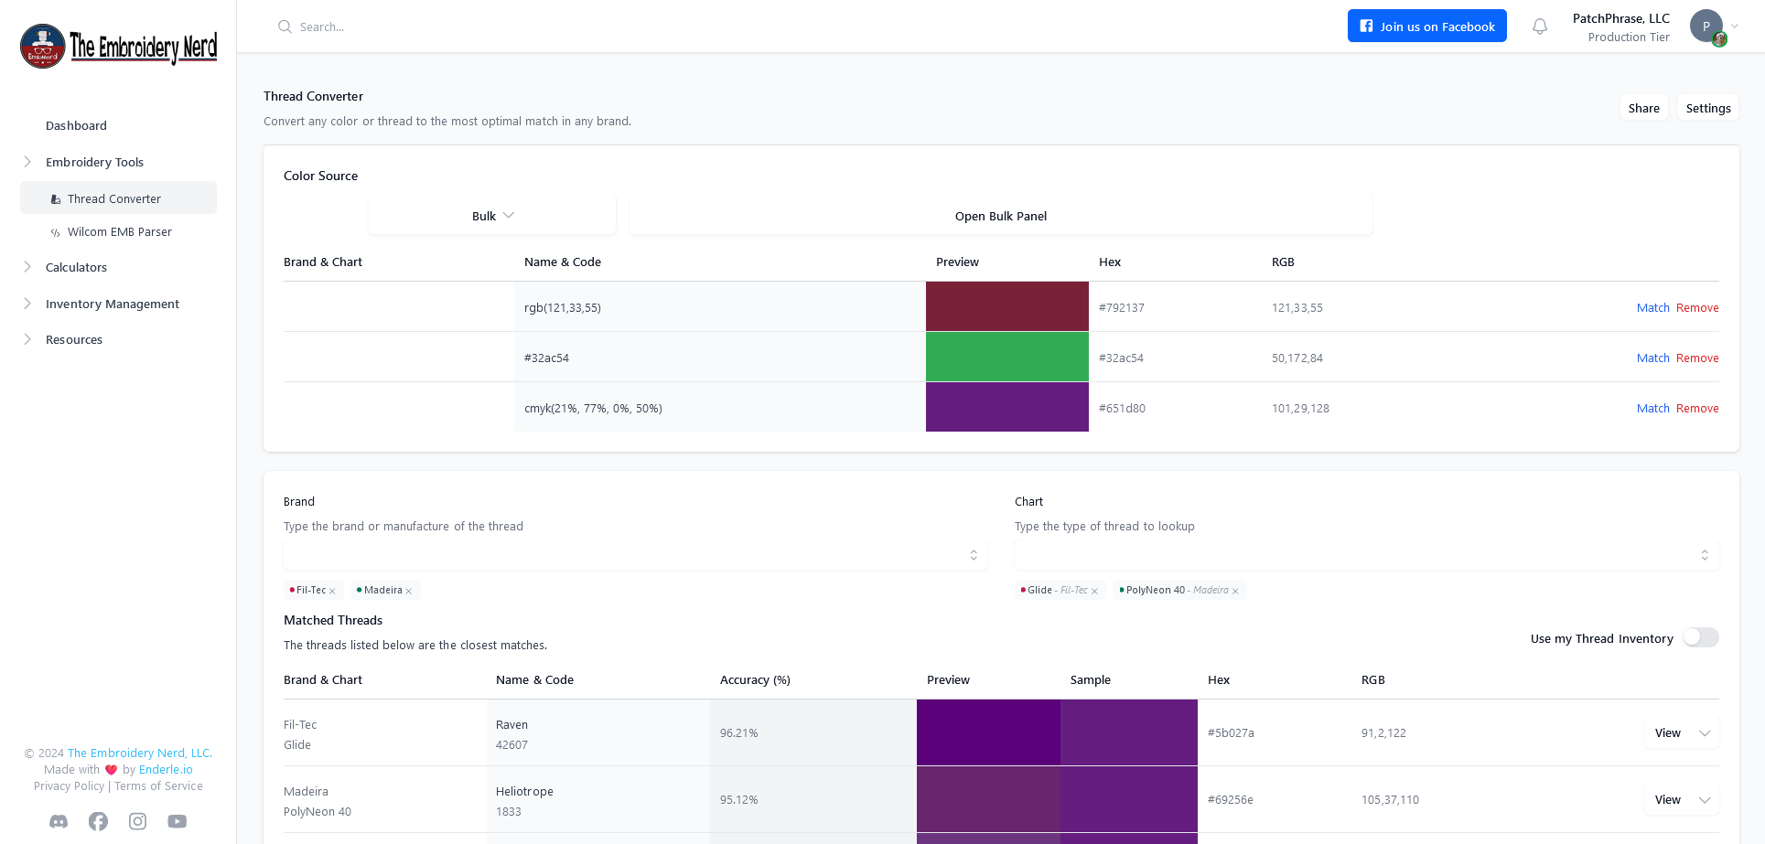Click the notification bell icon
Viewport: 1765px width, 844px height.
[x=1540, y=27]
